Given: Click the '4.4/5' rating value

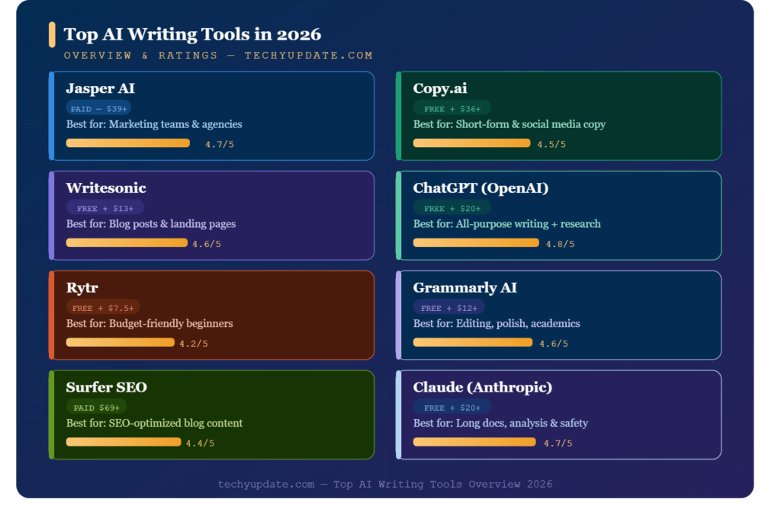Looking at the screenshot, I should tap(201, 443).
